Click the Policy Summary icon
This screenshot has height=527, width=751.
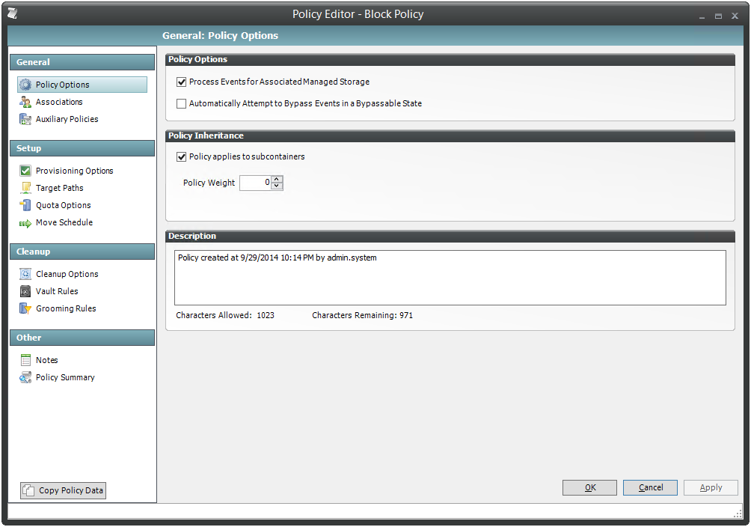point(25,378)
